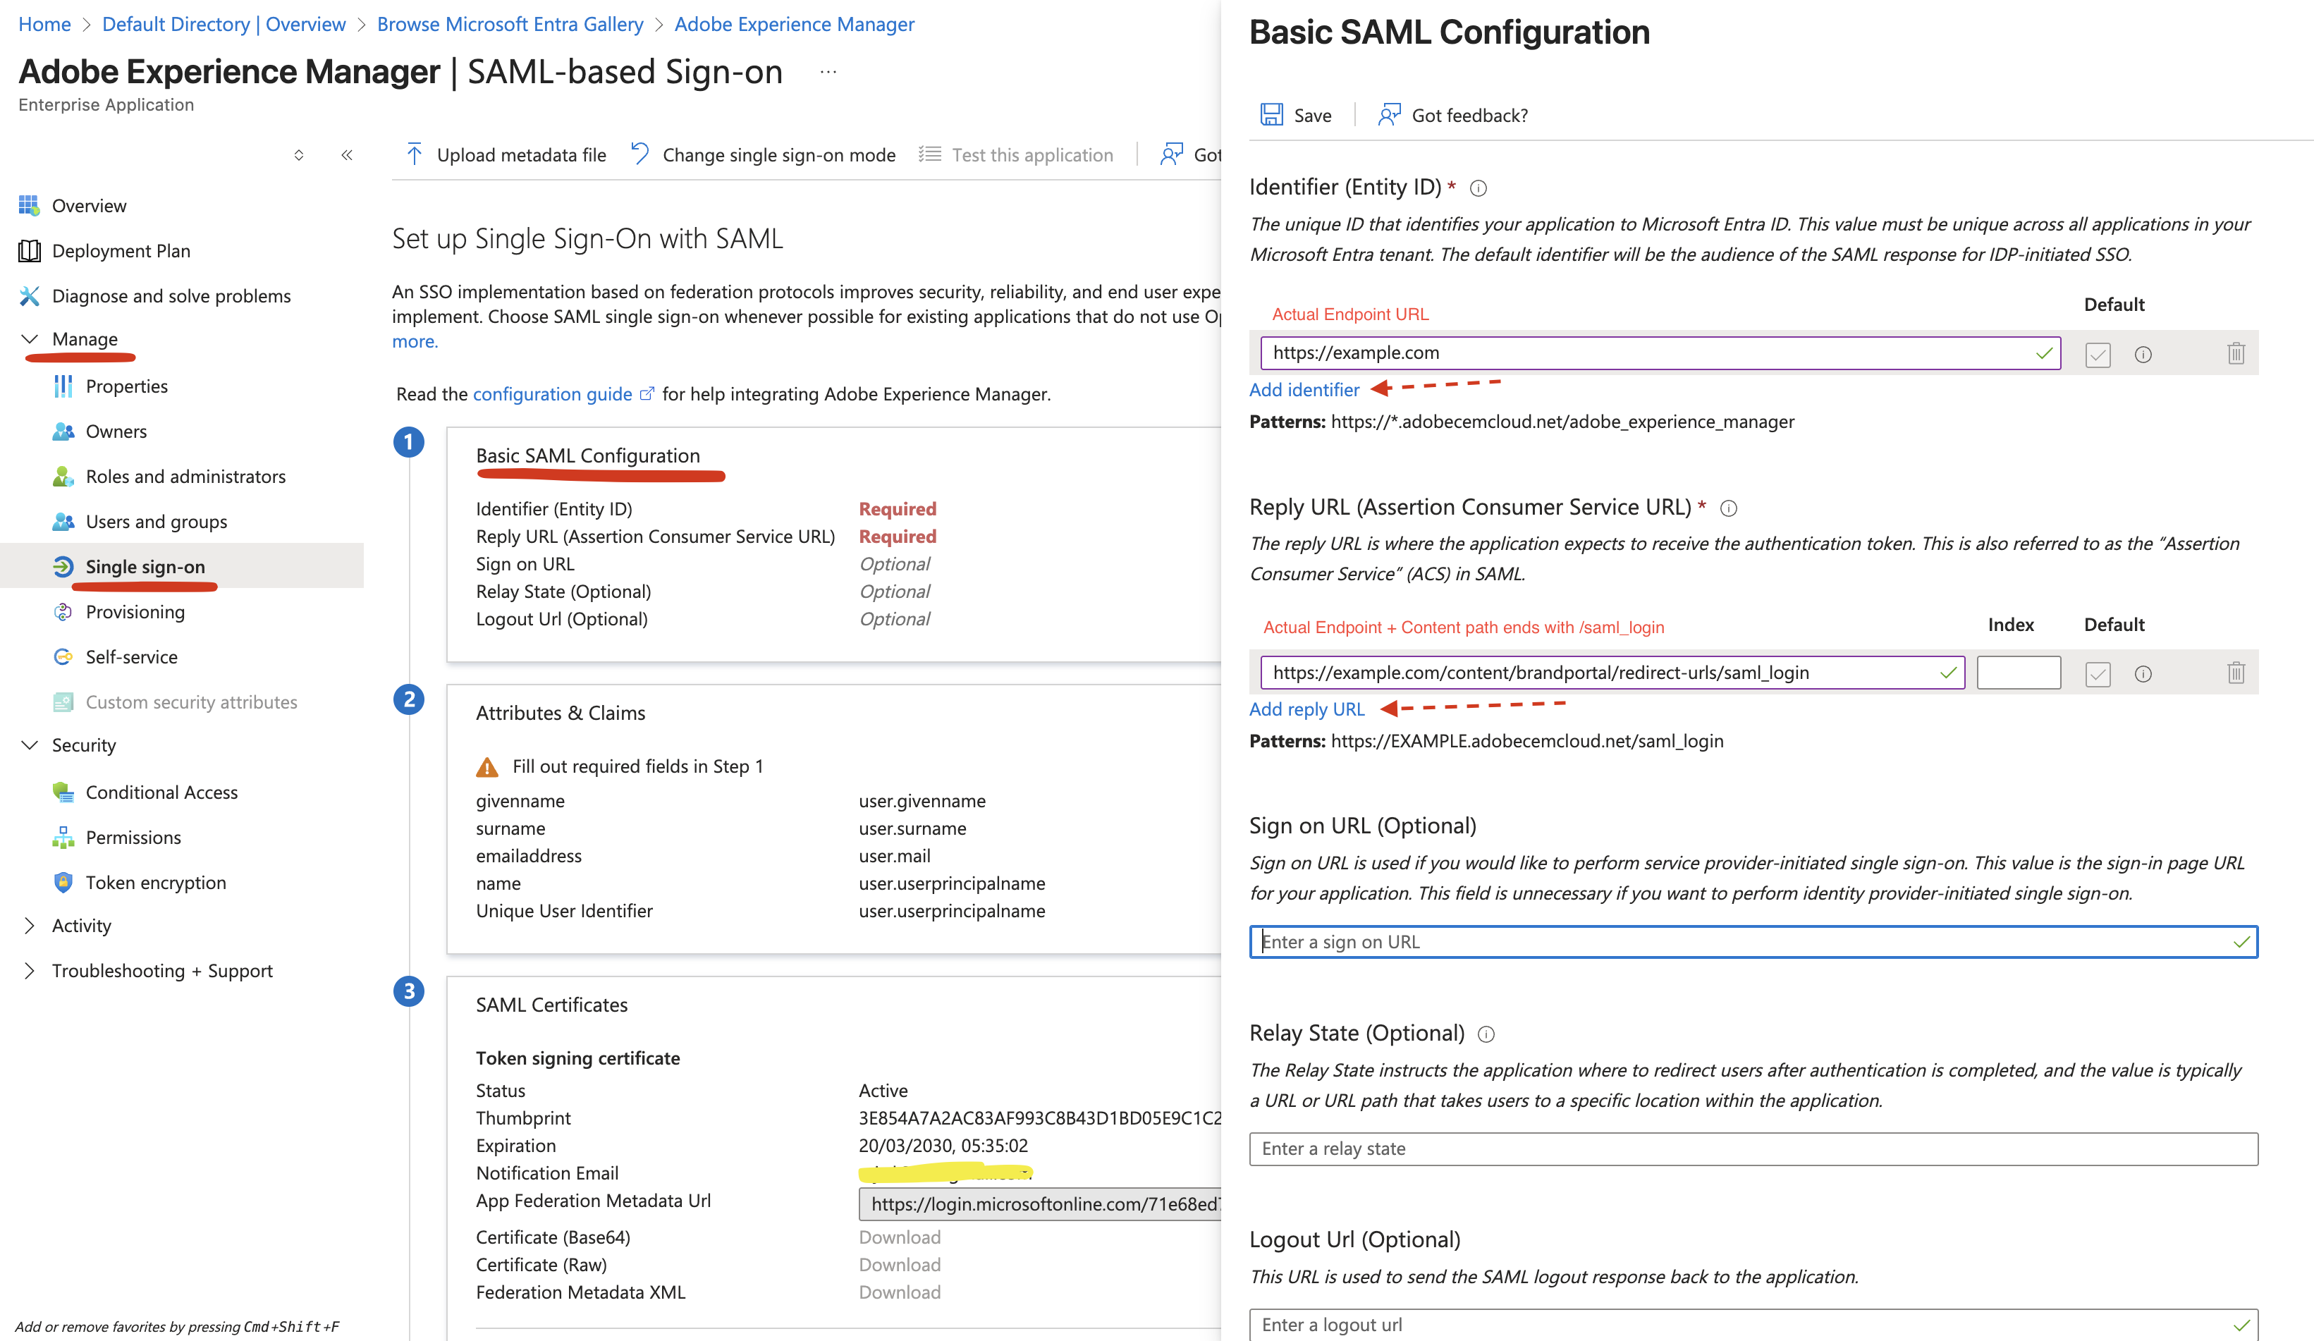Viewport: 2314px width, 1341px height.
Task: Open Conditional Access menu item
Action: coord(161,792)
